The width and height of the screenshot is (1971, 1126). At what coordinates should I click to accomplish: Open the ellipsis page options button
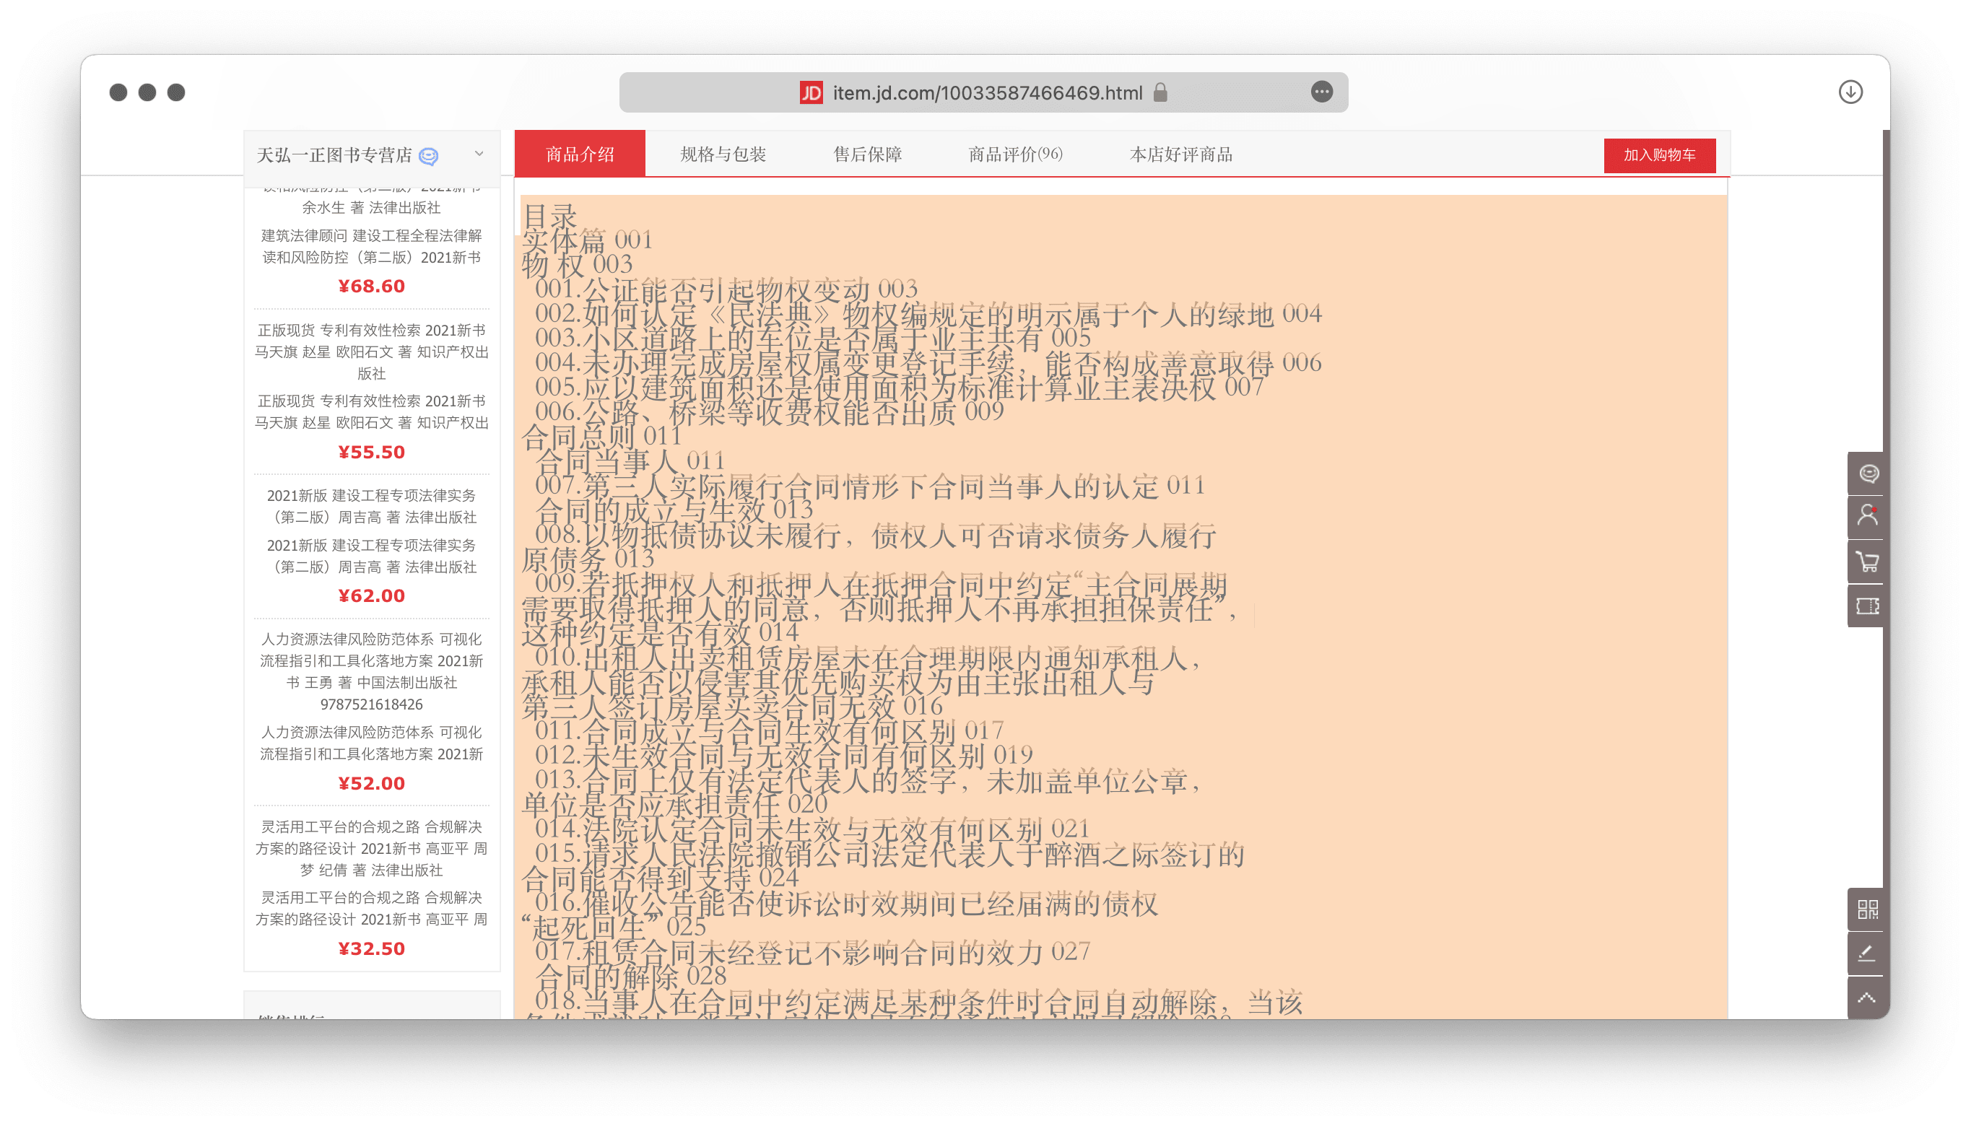point(1322,92)
